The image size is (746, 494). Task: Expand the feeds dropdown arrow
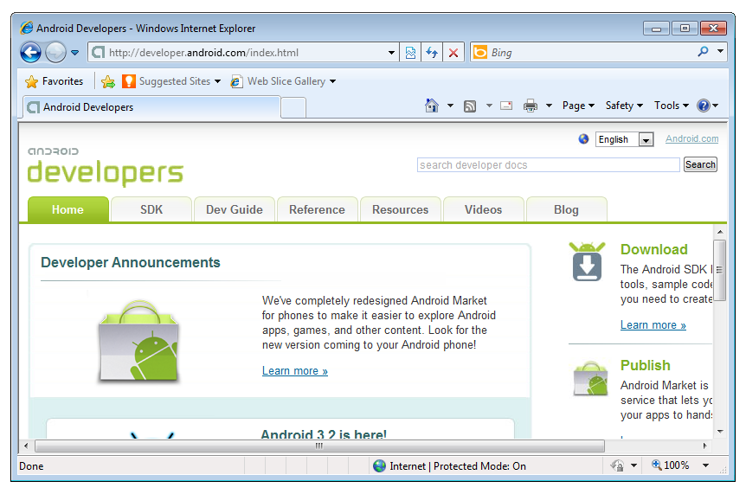[489, 106]
